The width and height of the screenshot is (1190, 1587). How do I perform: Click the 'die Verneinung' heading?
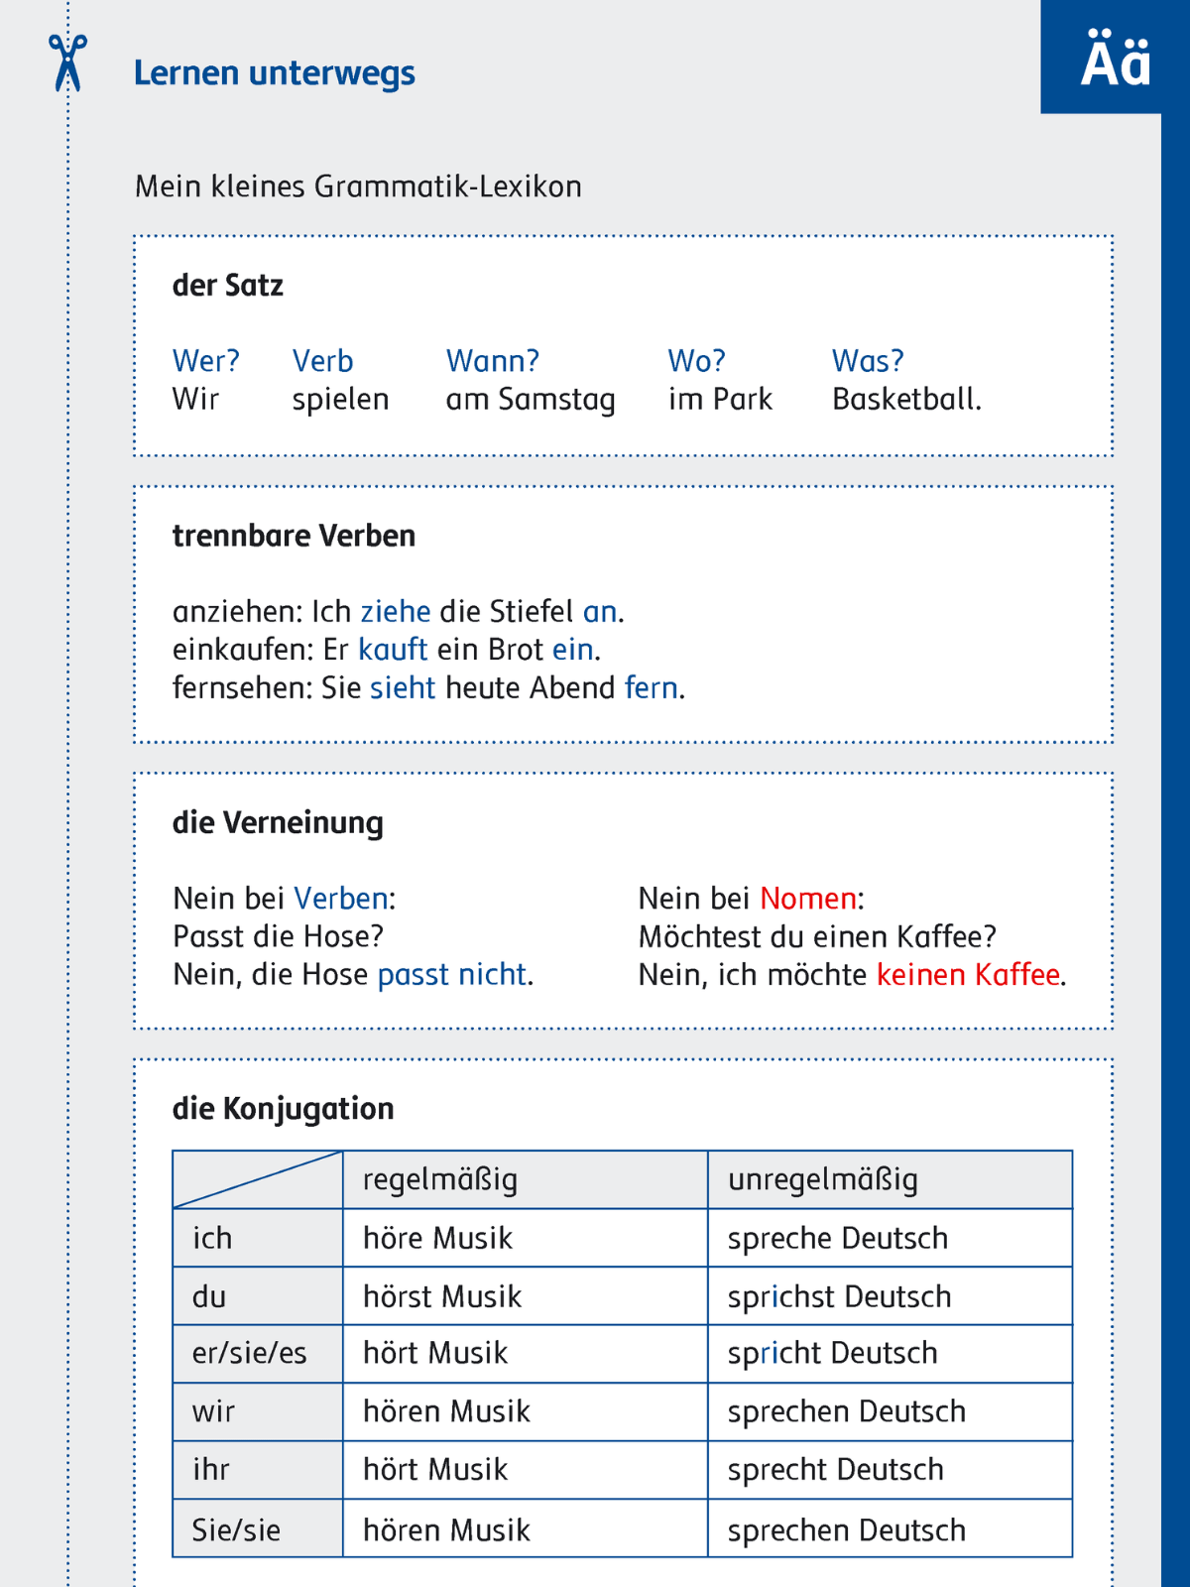tap(278, 822)
